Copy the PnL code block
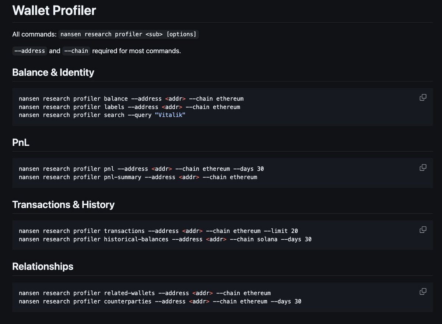The image size is (442, 324). pyautogui.click(x=423, y=168)
